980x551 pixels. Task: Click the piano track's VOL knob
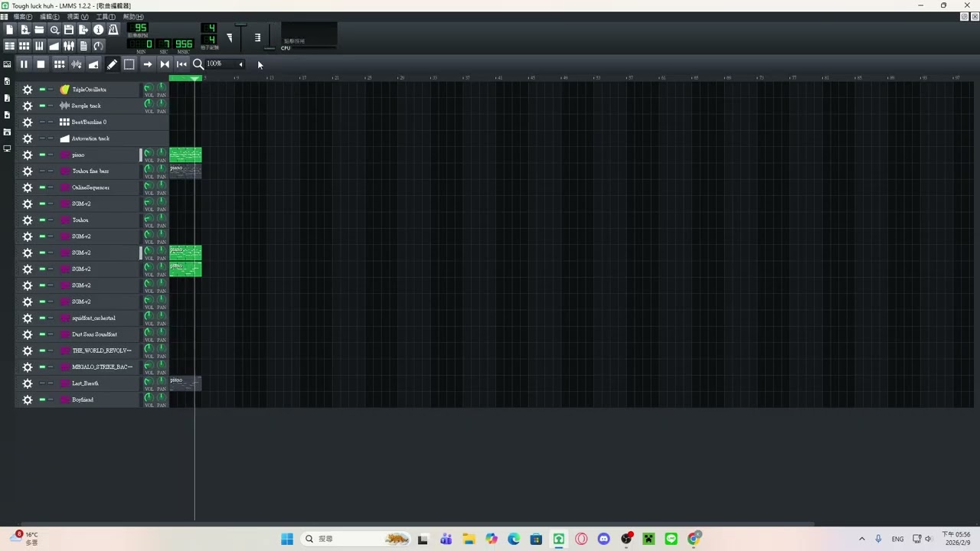point(149,153)
